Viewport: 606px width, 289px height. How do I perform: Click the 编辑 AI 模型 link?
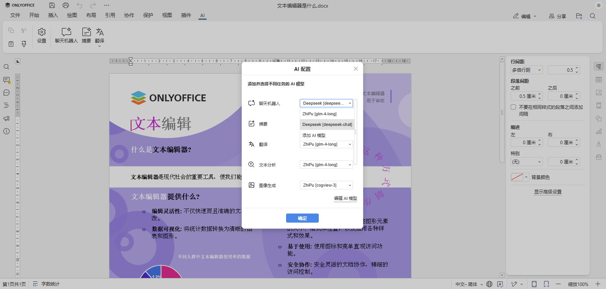point(345,198)
